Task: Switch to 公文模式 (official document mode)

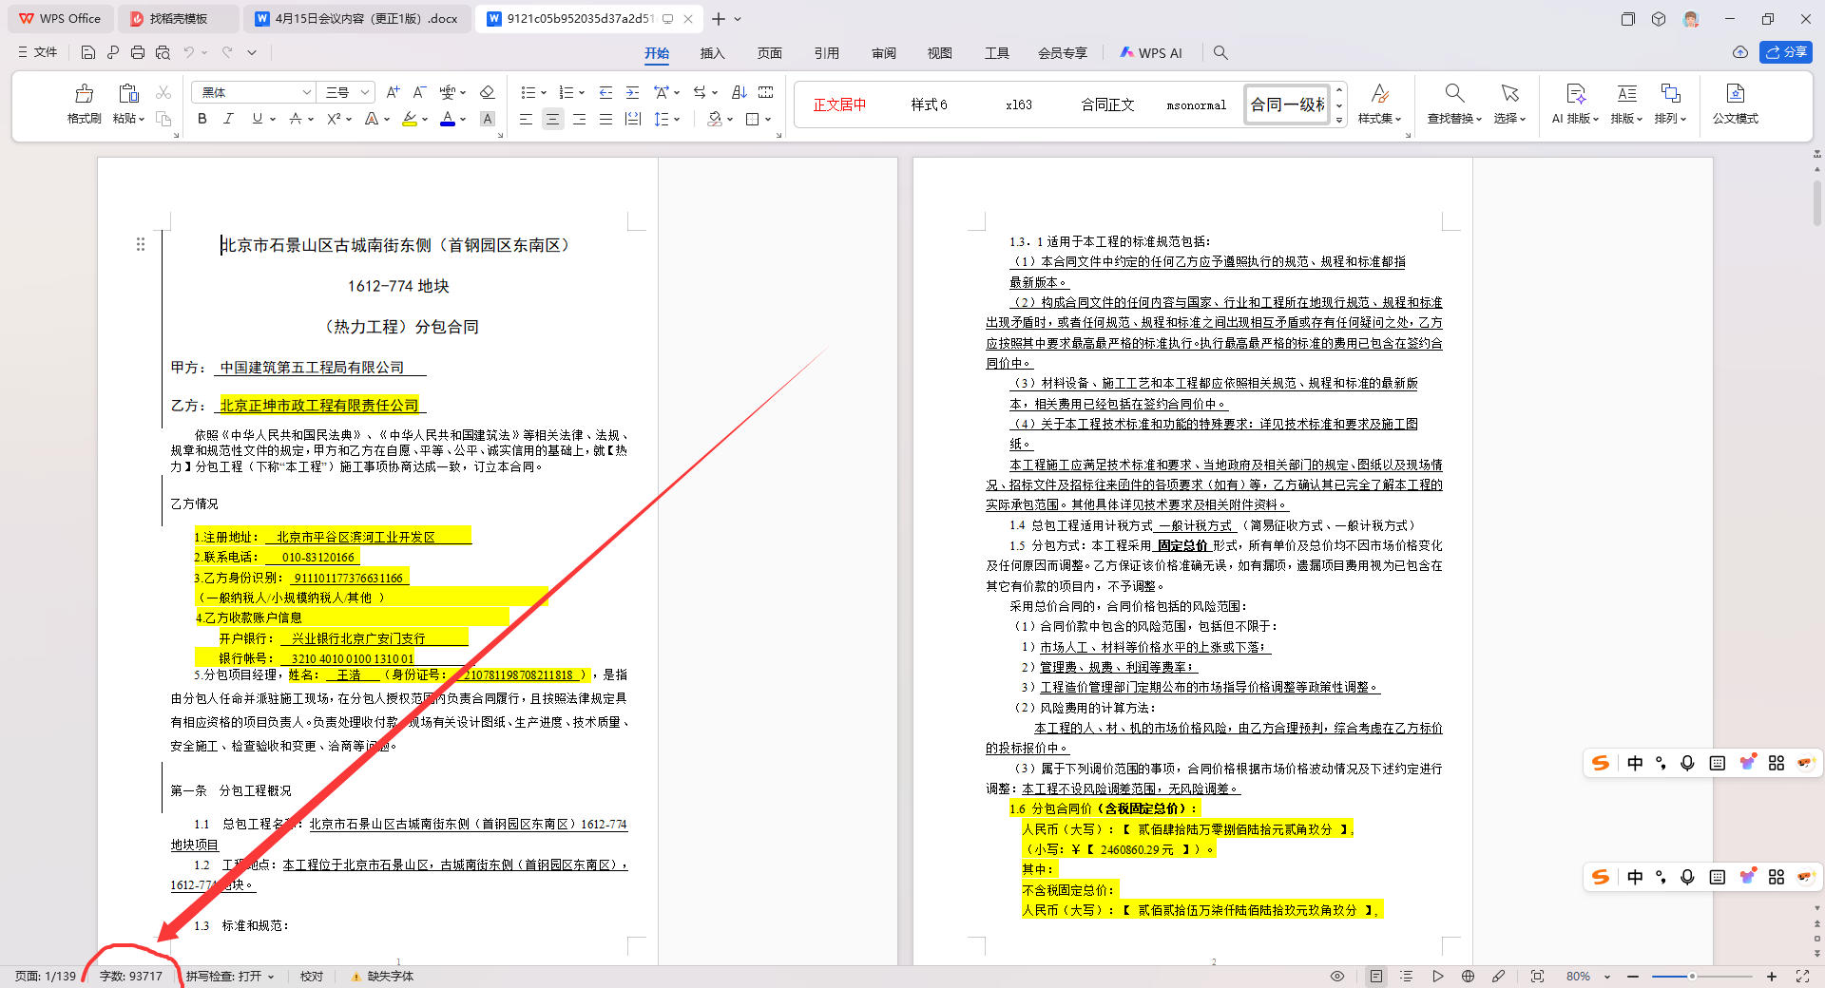Action: (x=1736, y=104)
